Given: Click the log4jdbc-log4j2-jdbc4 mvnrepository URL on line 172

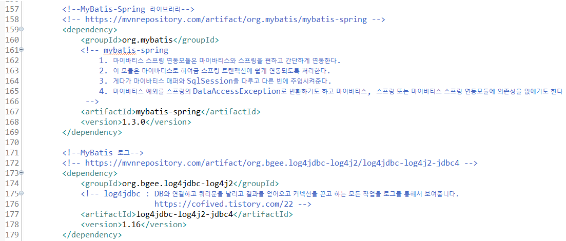Looking at the screenshot, I should pyautogui.click(x=272, y=163).
